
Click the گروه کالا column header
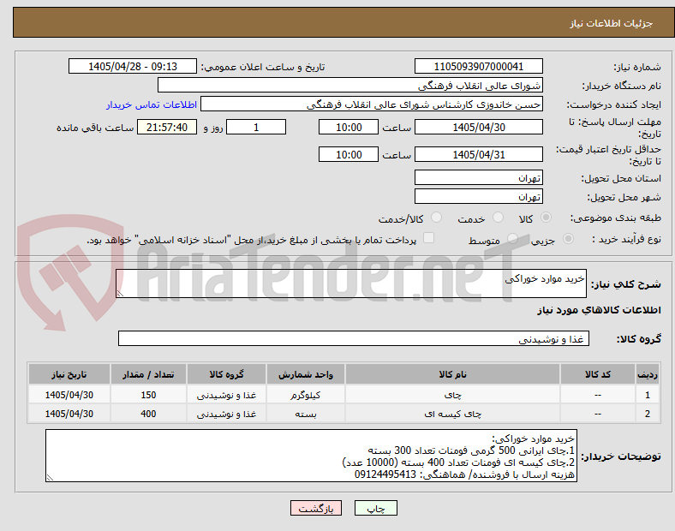(x=226, y=374)
